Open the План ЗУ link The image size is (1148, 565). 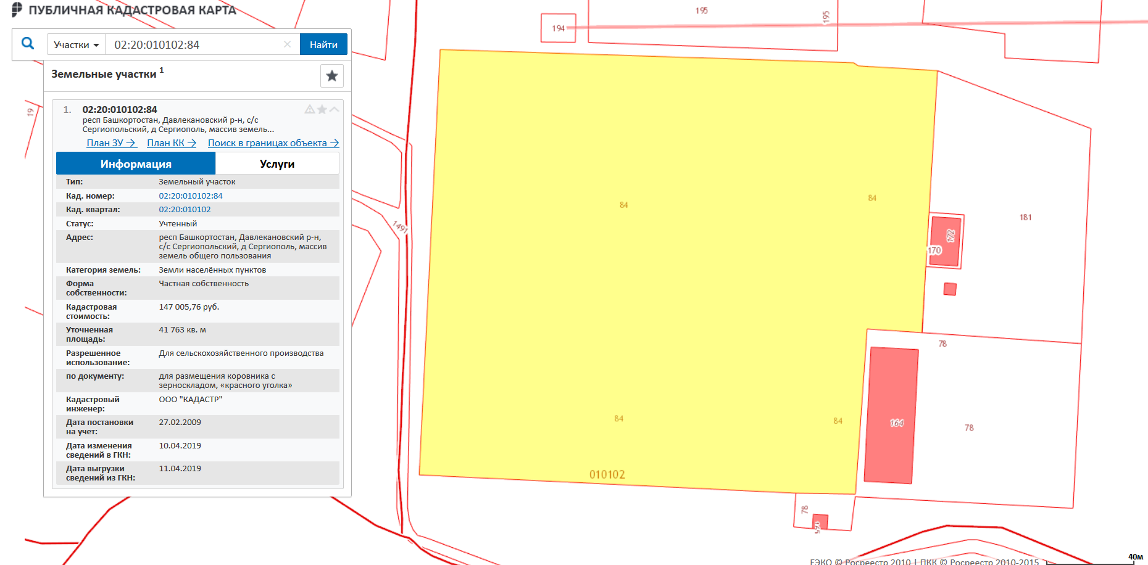click(110, 143)
